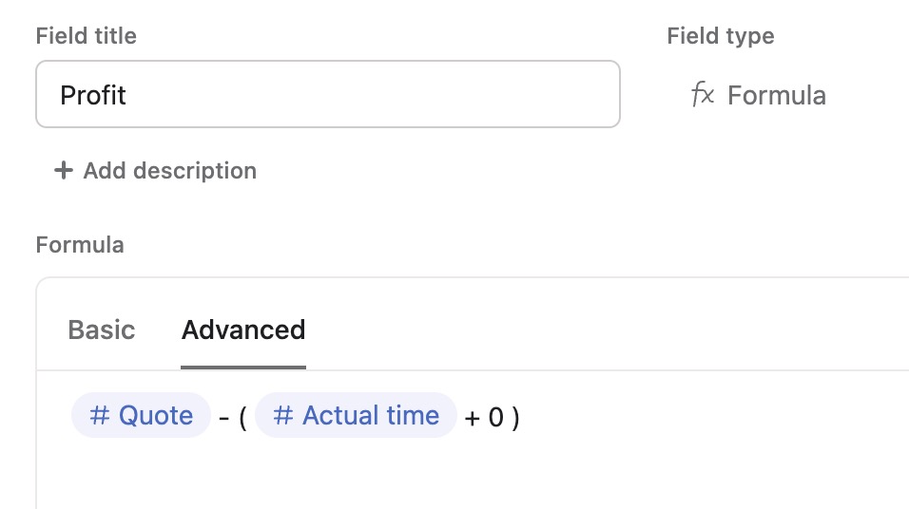Click the Field title label
The image size is (909, 509).
(x=87, y=36)
